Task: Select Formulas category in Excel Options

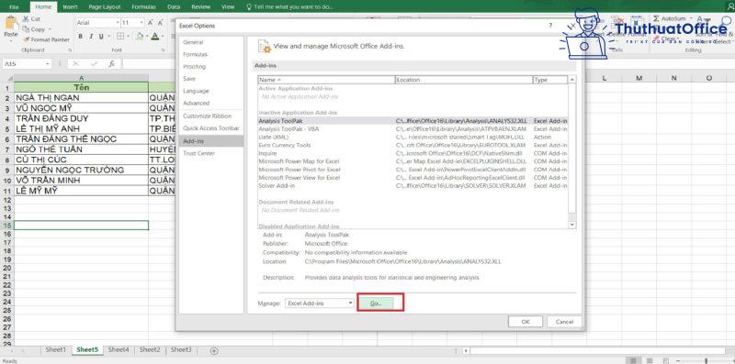Action: coord(211,54)
